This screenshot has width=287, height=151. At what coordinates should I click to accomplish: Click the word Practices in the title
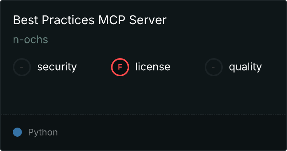68,20
